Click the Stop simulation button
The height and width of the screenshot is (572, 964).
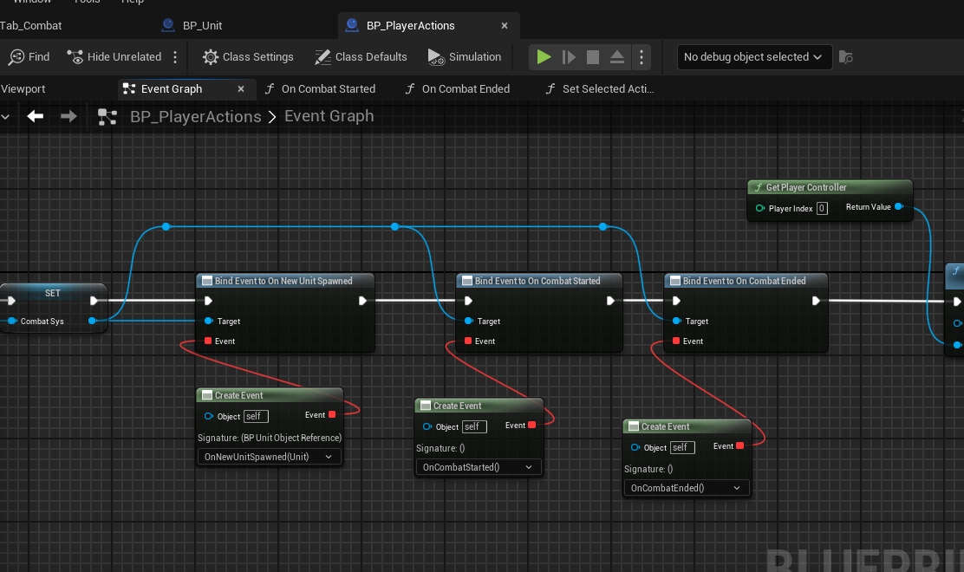coord(593,57)
